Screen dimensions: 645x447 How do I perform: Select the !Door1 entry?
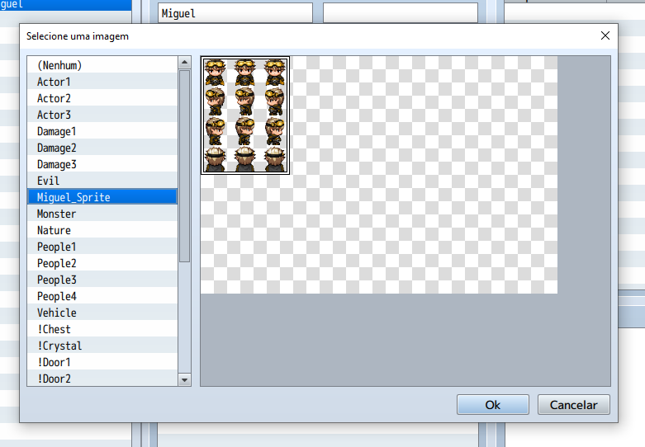point(102,362)
